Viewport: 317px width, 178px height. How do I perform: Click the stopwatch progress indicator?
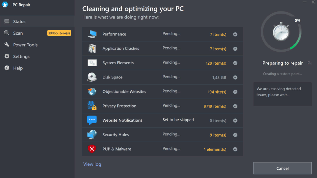click(281, 32)
